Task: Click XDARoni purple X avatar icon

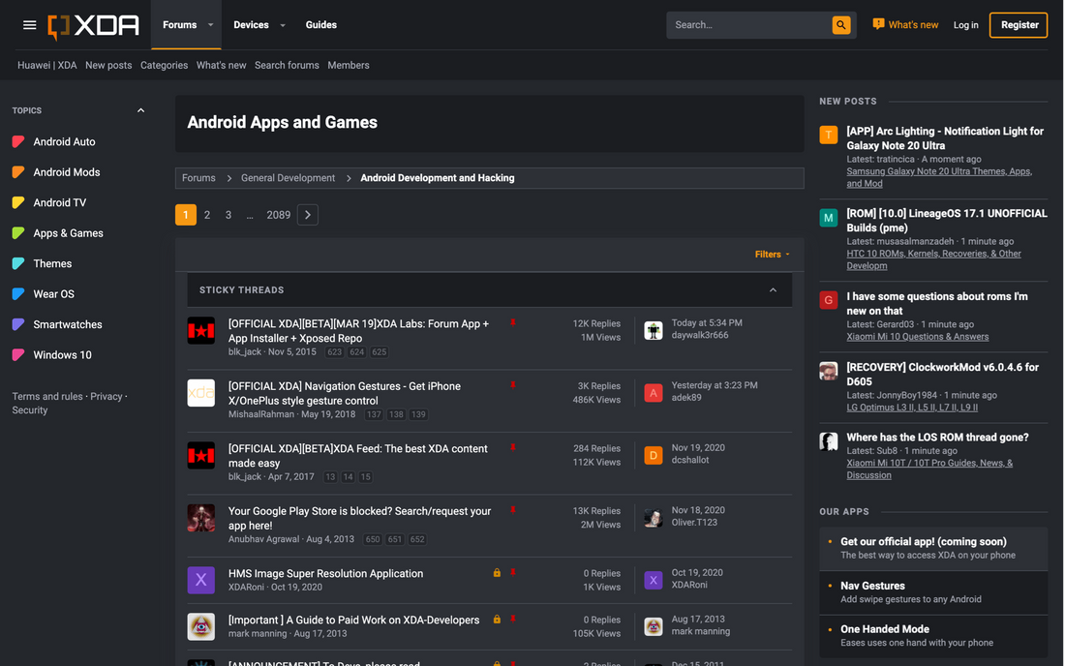Action: (x=200, y=580)
